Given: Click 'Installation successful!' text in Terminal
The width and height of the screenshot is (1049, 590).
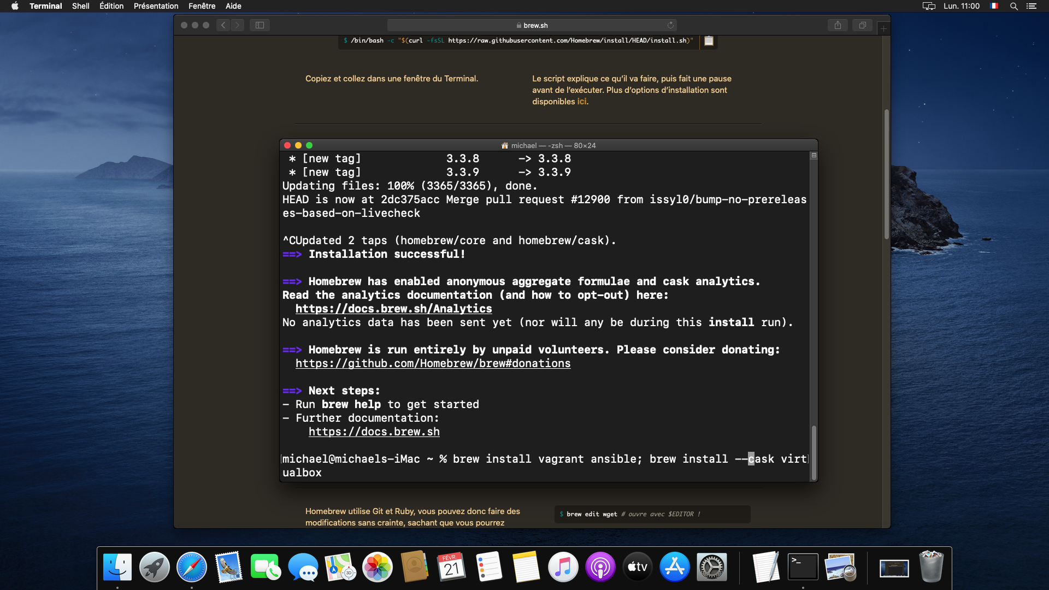Looking at the screenshot, I should (x=387, y=254).
